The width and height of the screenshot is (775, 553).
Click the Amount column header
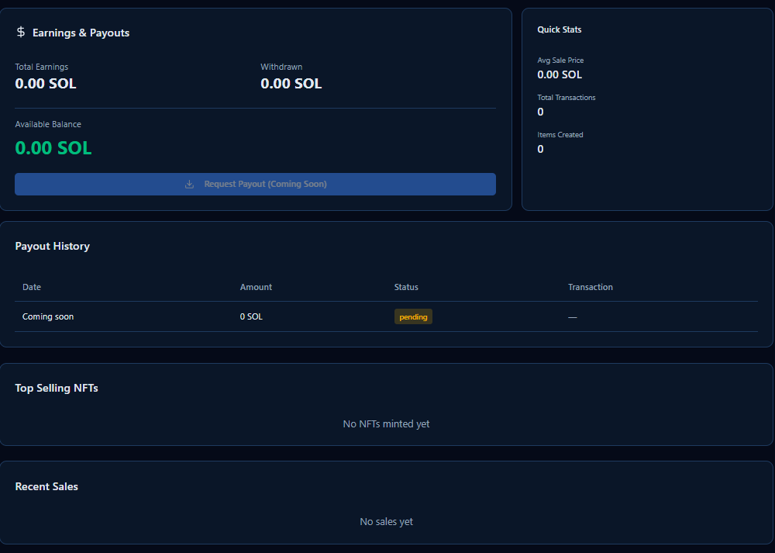coord(256,287)
